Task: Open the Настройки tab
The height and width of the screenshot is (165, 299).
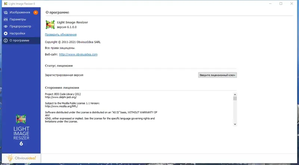Action: coord(21,33)
